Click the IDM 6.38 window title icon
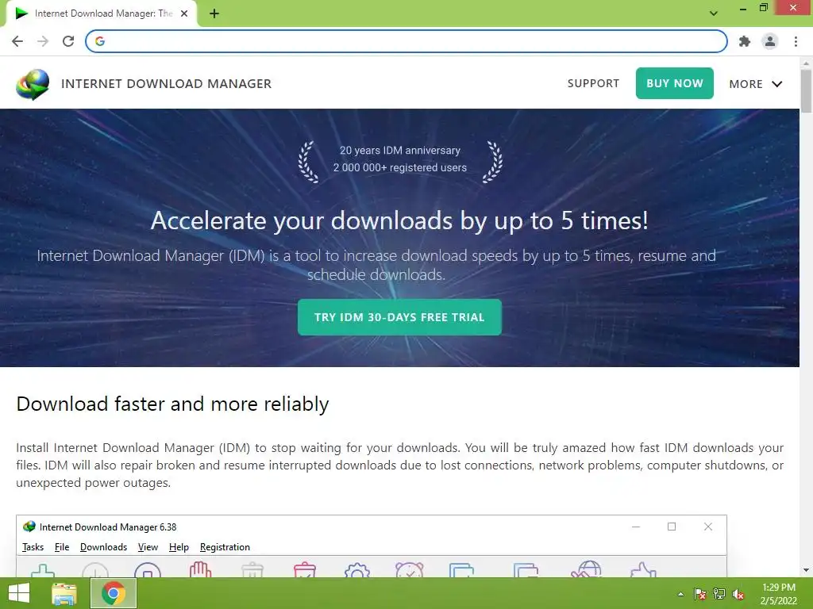The image size is (813, 609). point(29,527)
